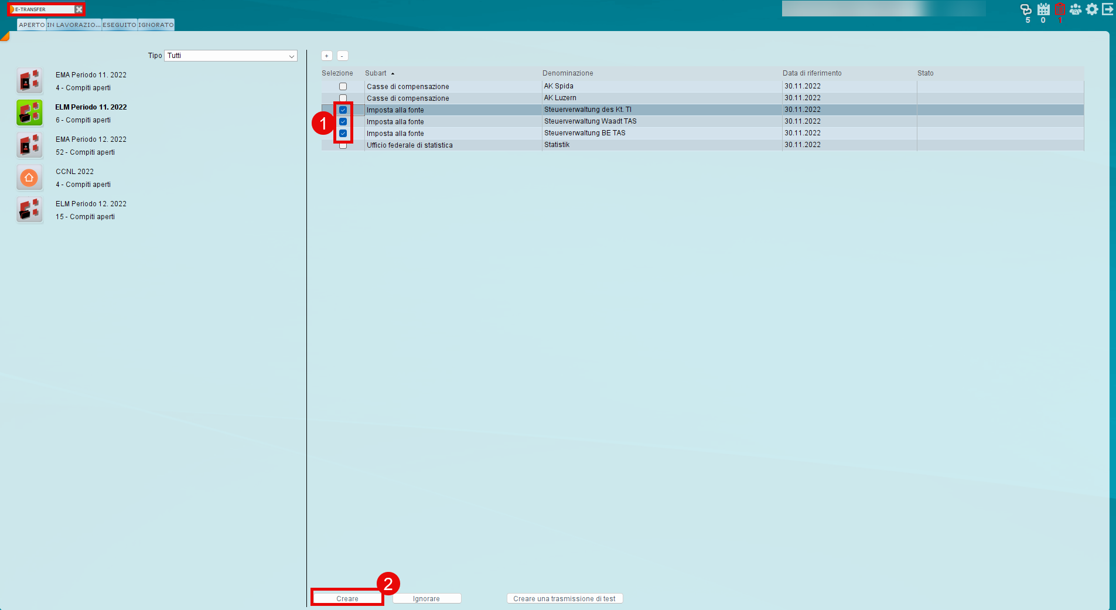Switch to the ESEGUITO tab
Image resolution: width=1116 pixels, height=610 pixels.
(x=120, y=25)
